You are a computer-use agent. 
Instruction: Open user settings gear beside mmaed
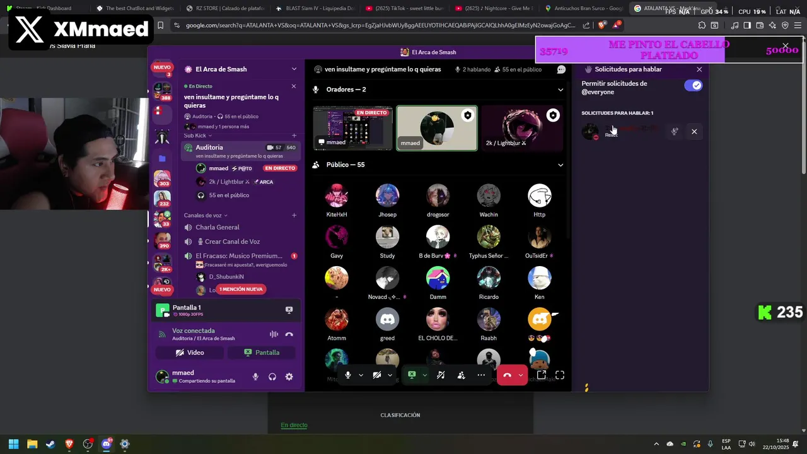click(289, 376)
